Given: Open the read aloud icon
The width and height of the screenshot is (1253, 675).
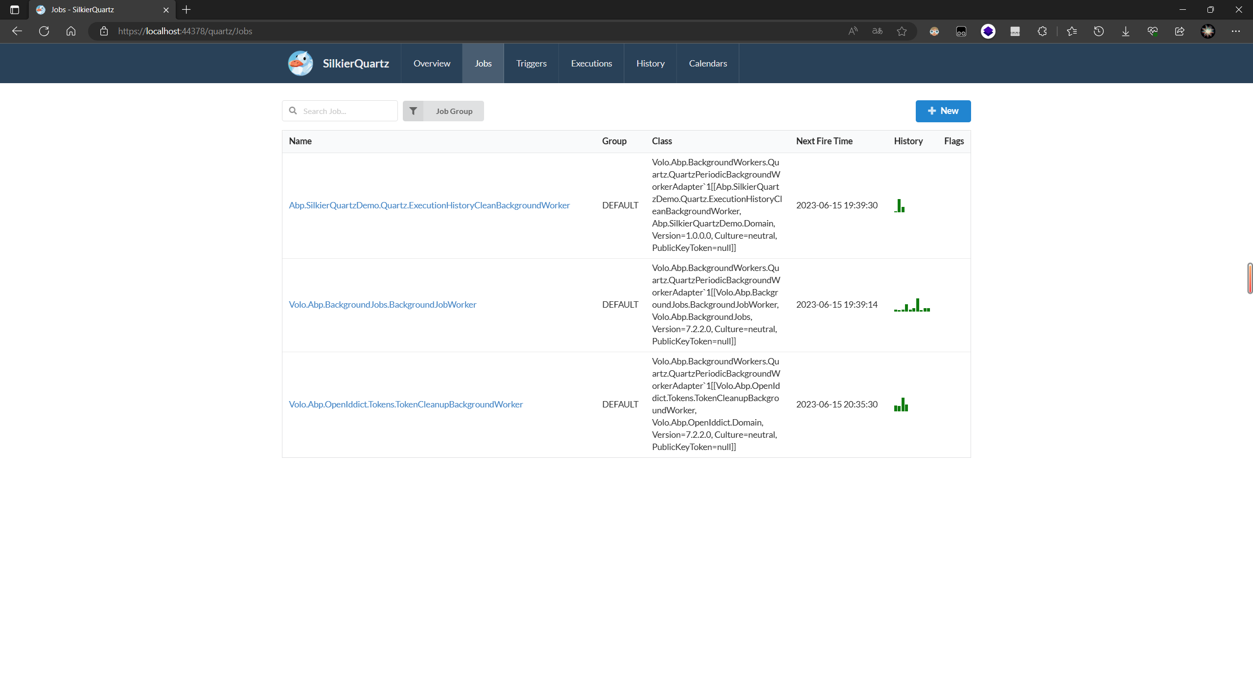Looking at the screenshot, I should point(853,31).
